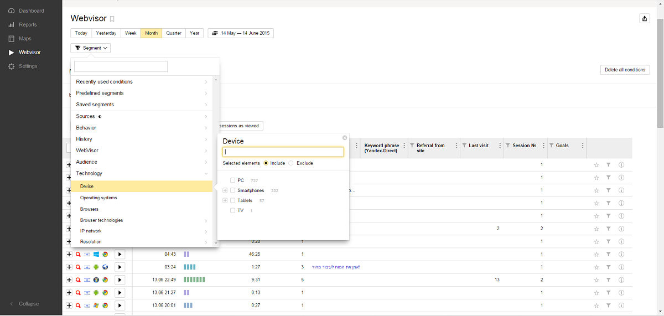This screenshot has height=316, width=664.
Task: Click the Windows OS icon in 04:43 row
Action: (x=96, y=255)
